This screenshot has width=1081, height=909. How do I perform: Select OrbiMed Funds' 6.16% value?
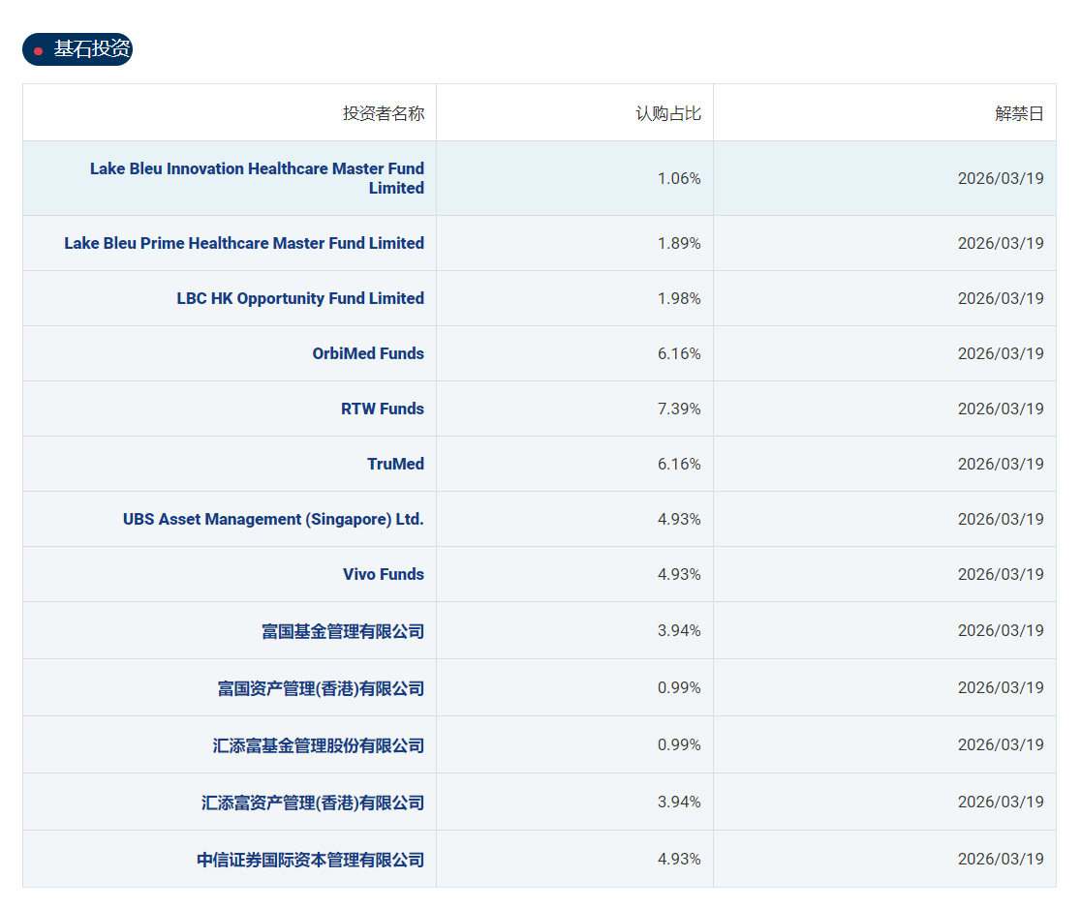pyautogui.click(x=679, y=353)
